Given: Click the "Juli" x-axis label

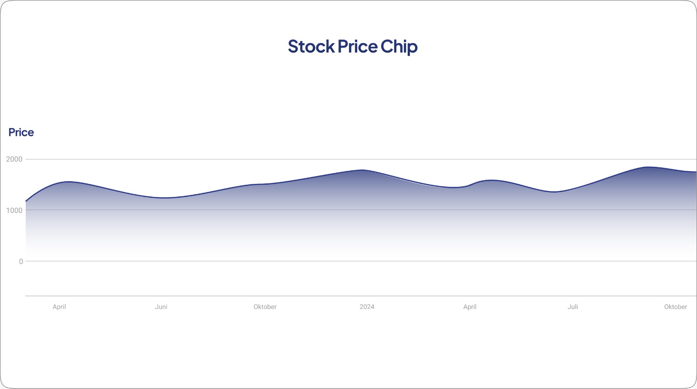Looking at the screenshot, I should point(573,307).
